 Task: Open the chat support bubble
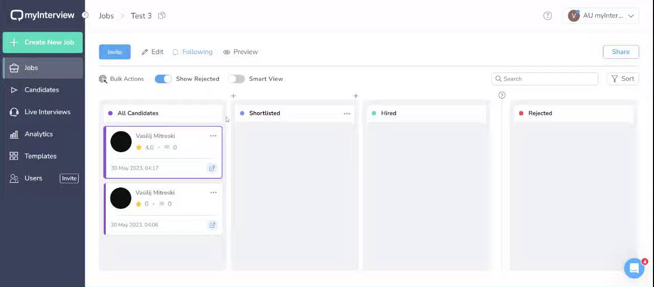(x=634, y=268)
